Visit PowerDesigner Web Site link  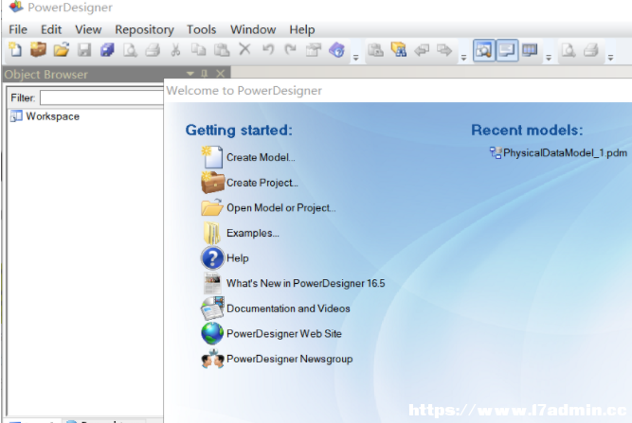[x=284, y=334]
